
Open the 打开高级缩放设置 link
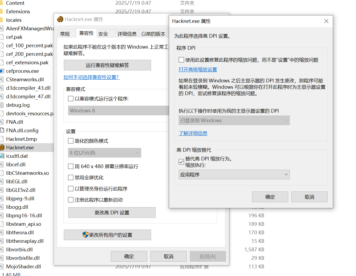(198, 70)
